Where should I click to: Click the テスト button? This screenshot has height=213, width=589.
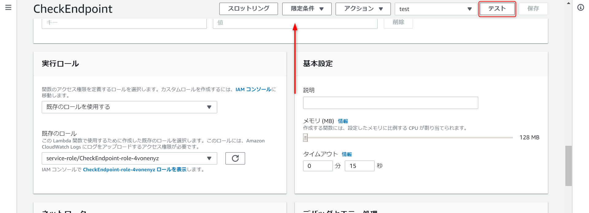[x=497, y=9]
